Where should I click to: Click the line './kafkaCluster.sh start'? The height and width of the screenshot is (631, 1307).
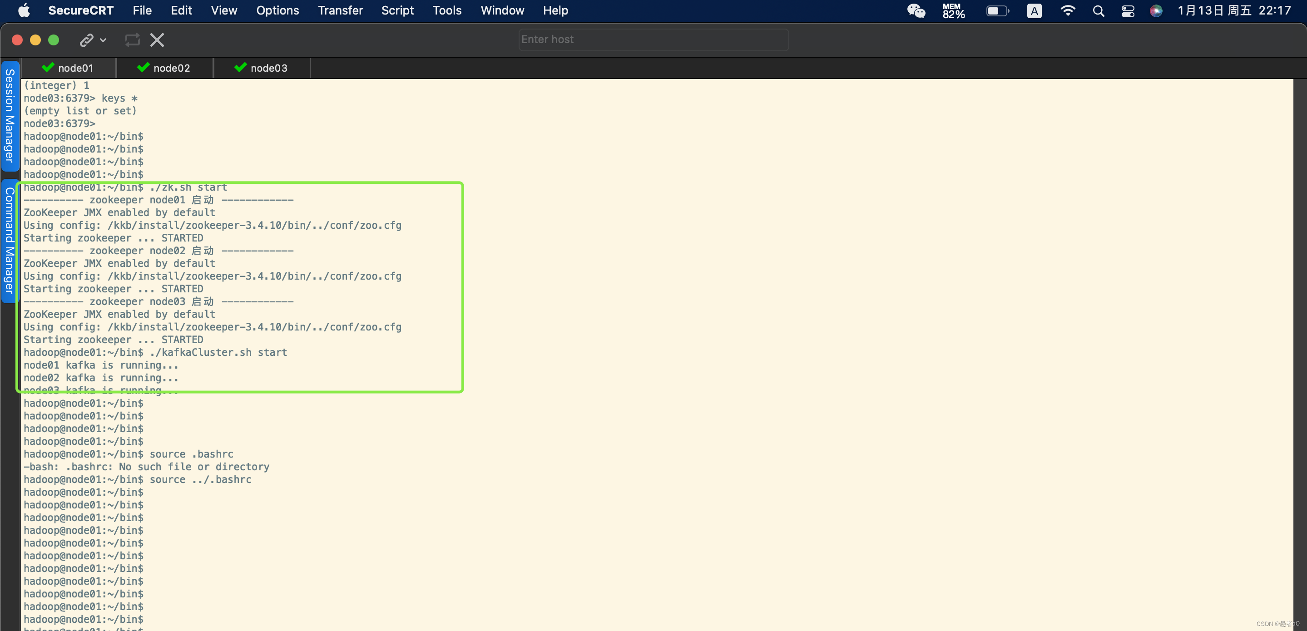155,352
